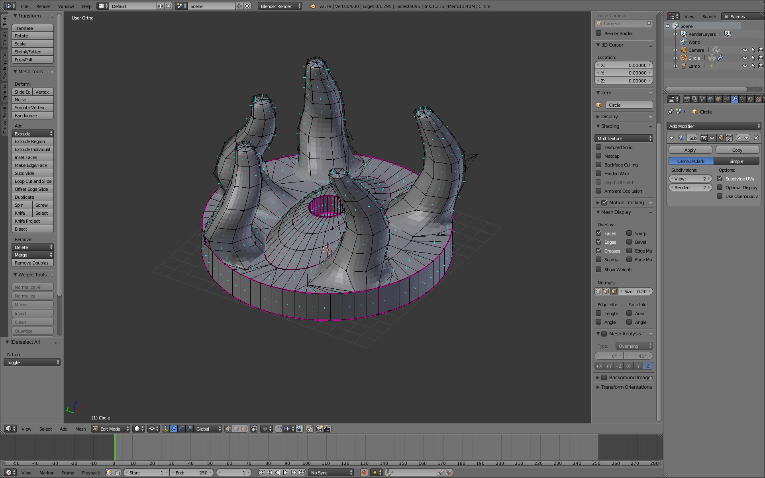Open the Render properties tab camera icon
This screenshot has height=478, width=765.
[687, 99]
